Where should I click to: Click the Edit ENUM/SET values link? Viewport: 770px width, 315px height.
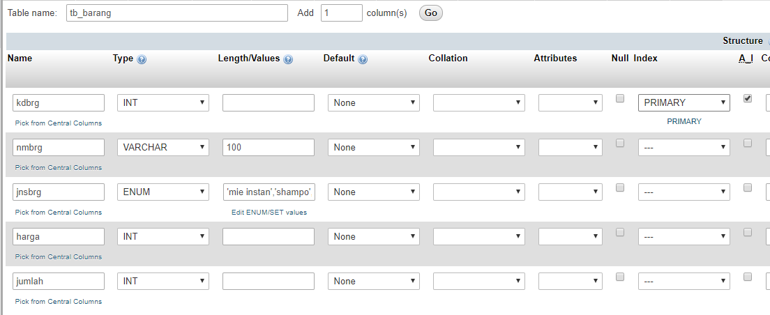pyautogui.click(x=269, y=213)
